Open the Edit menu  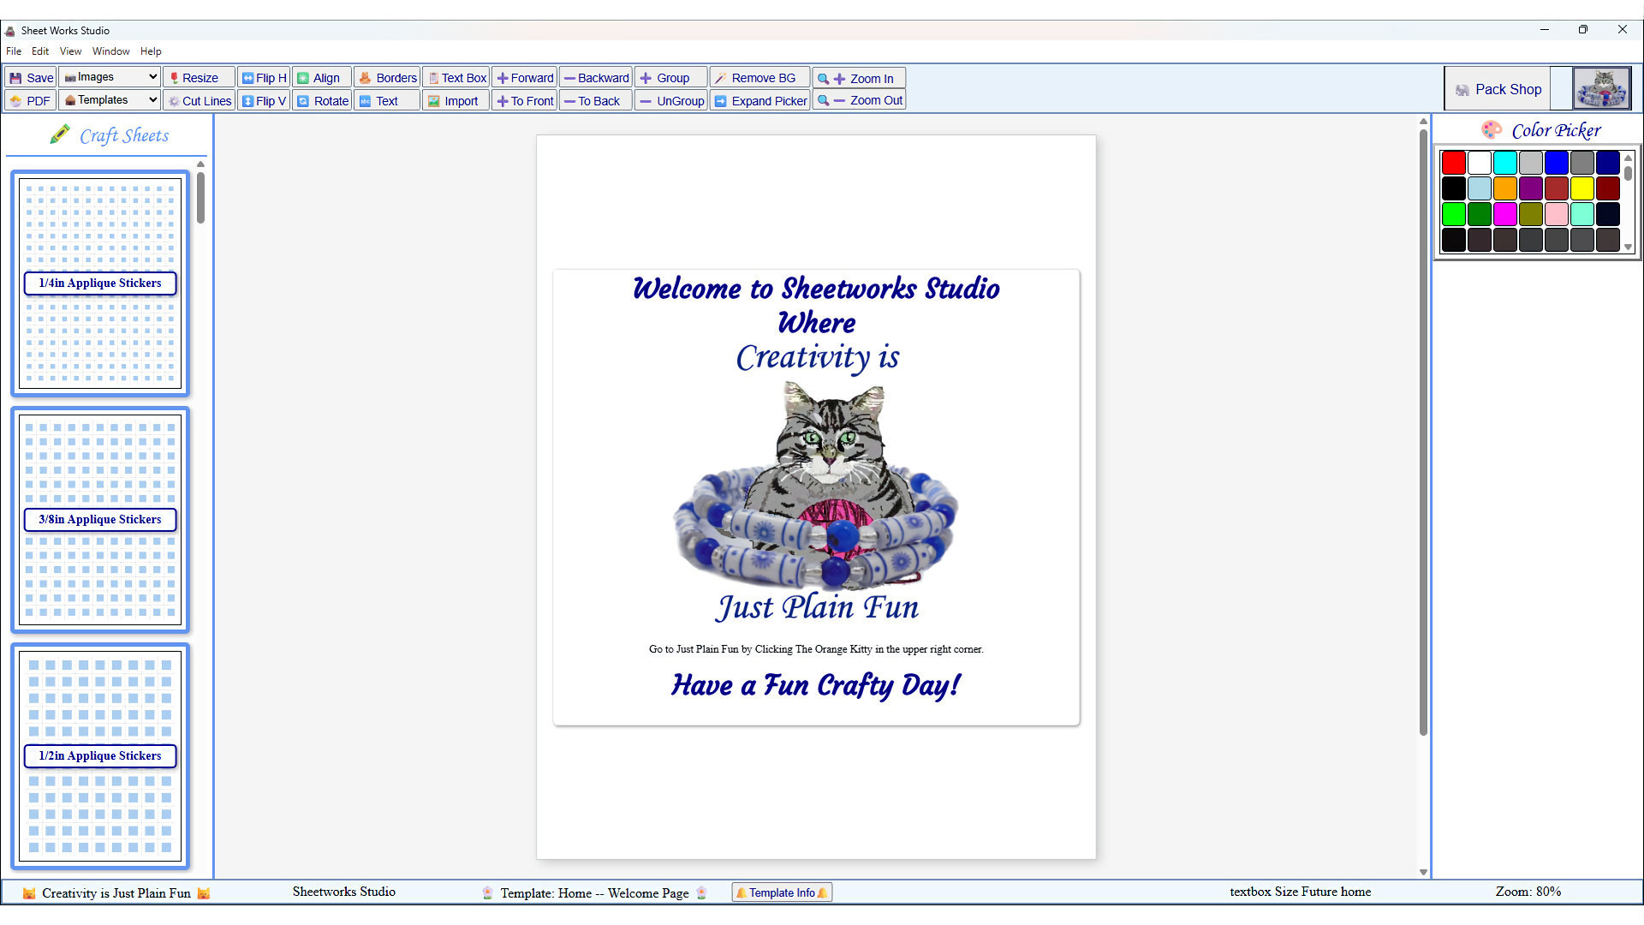[40, 51]
